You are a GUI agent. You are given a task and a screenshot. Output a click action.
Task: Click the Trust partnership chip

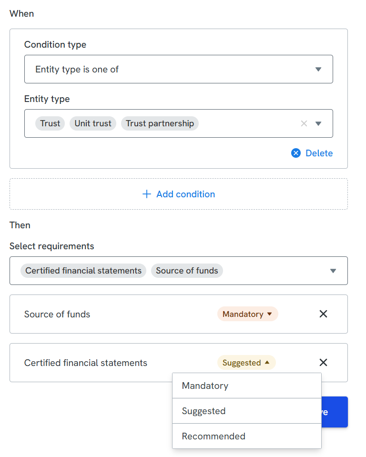pyautogui.click(x=160, y=123)
